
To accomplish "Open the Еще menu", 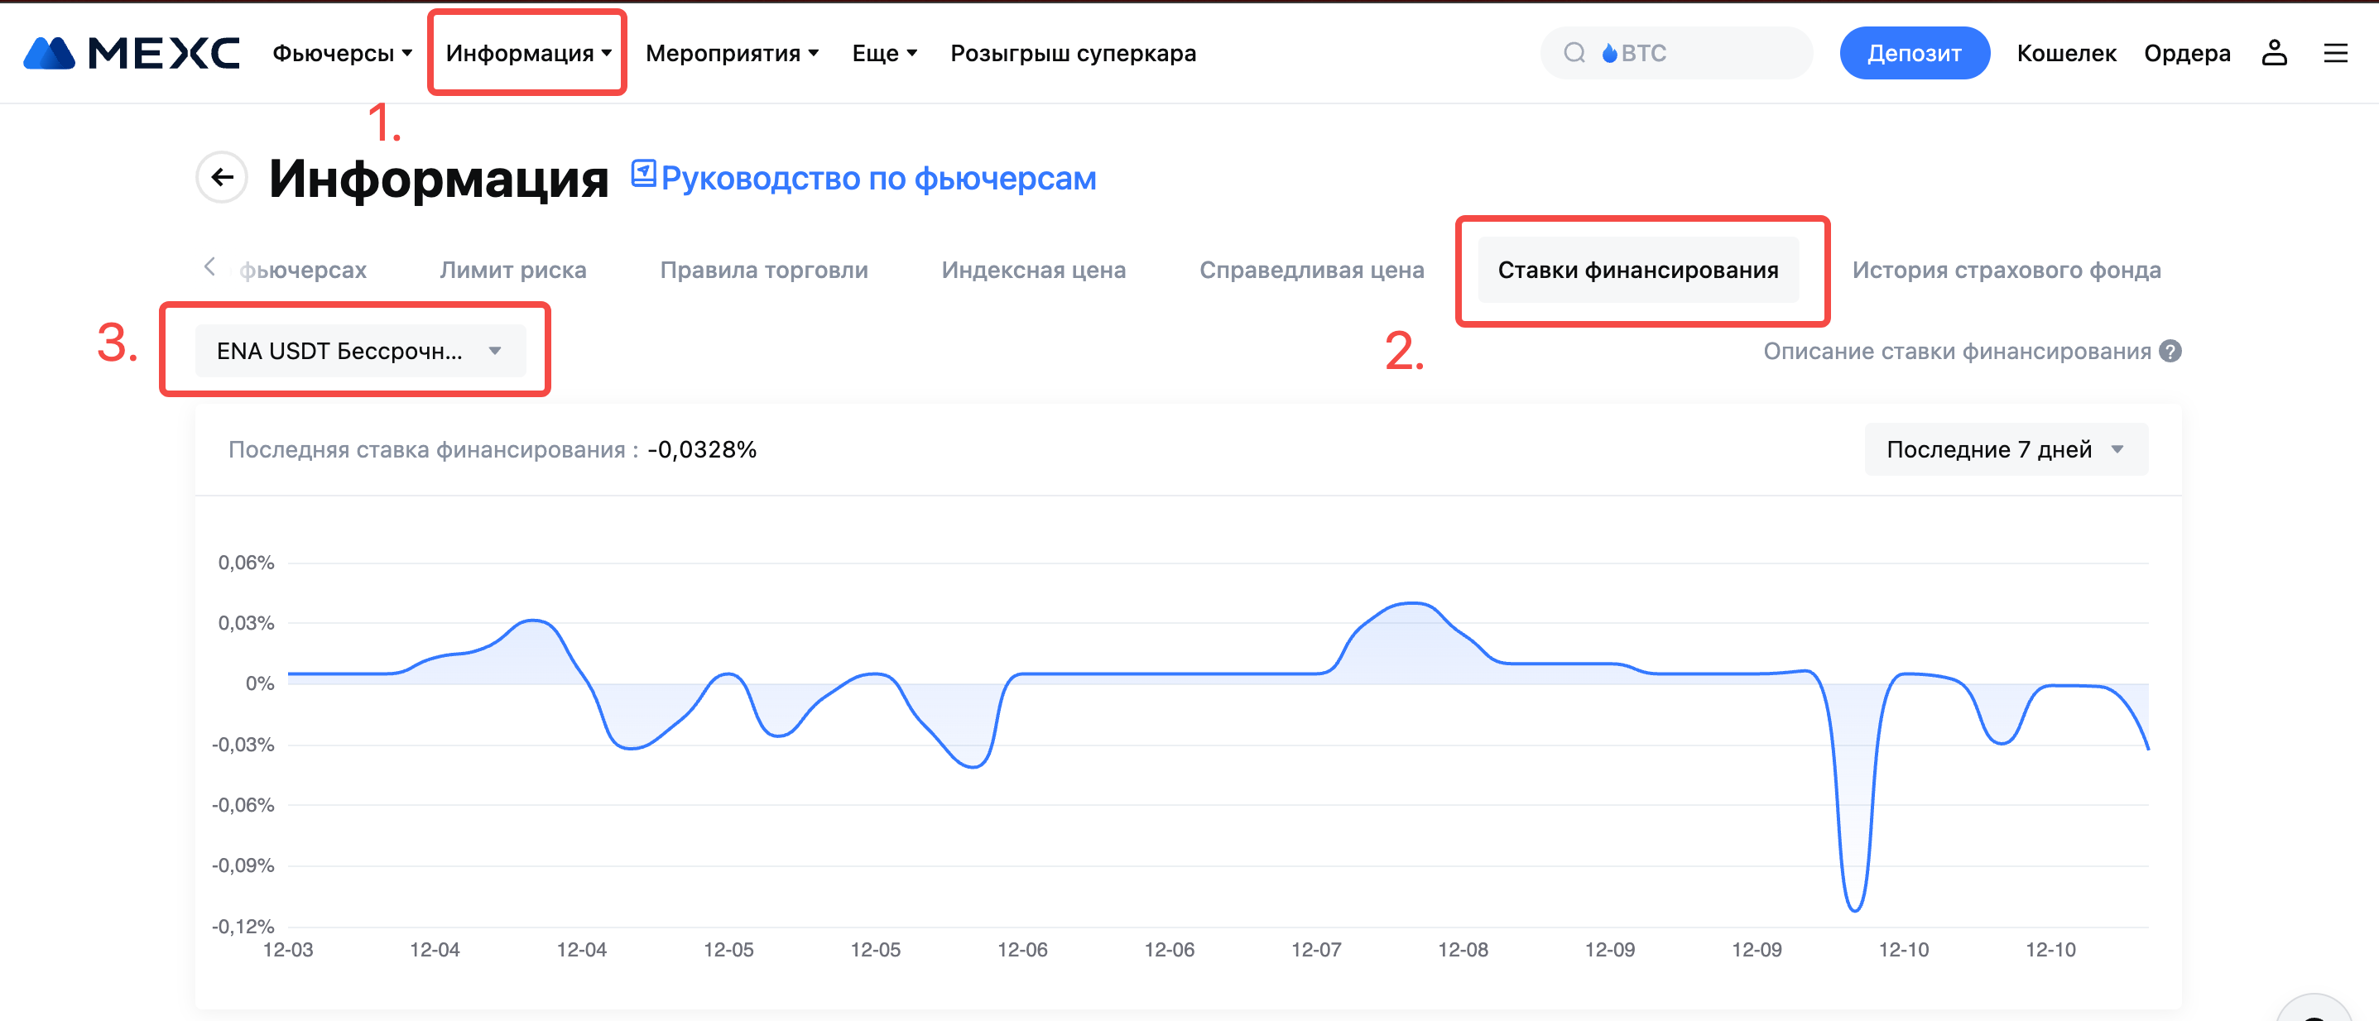I will pyautogui.click(x=884, y=53).
